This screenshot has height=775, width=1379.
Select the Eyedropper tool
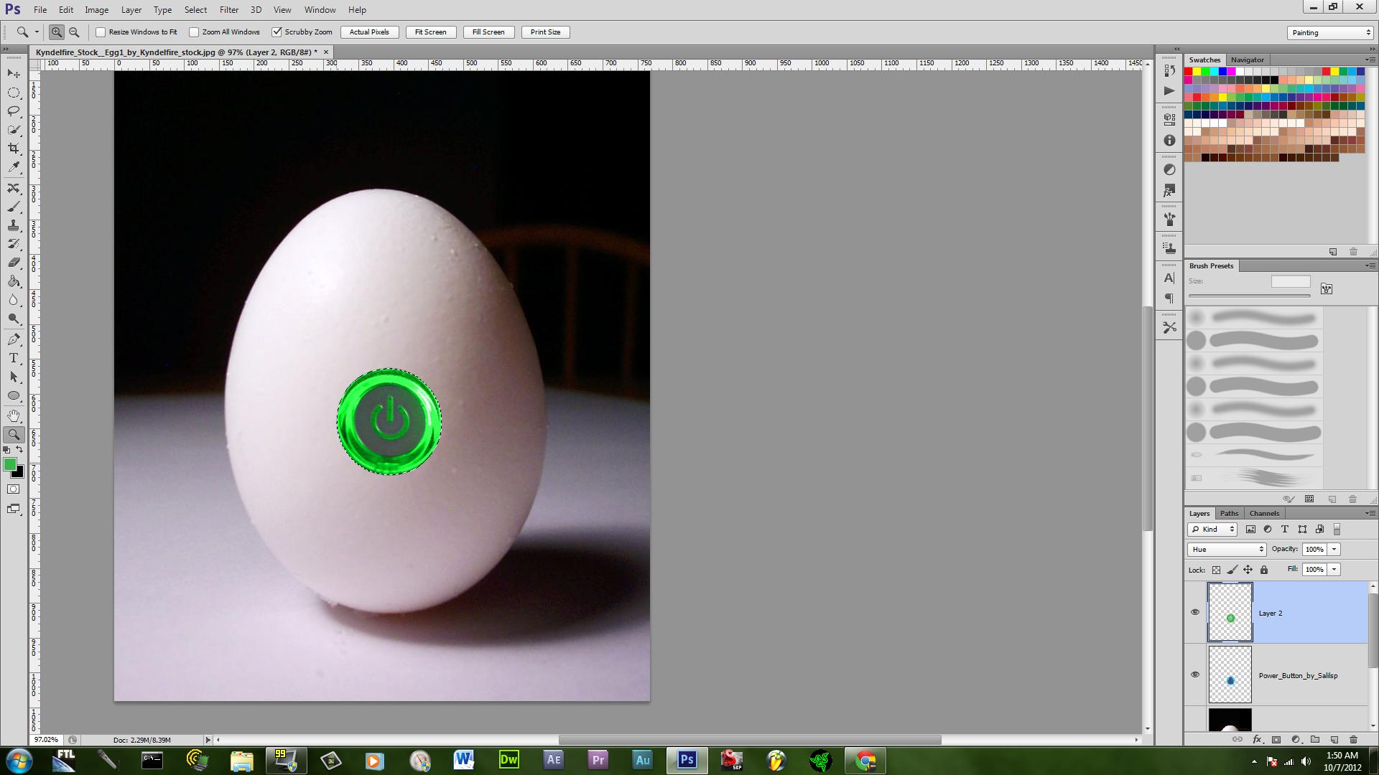click(14, 167)
